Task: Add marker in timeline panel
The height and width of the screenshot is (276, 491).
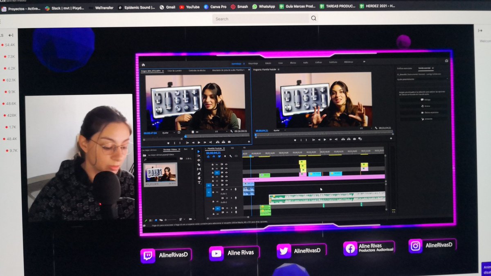Action: [x=225, y=156]
